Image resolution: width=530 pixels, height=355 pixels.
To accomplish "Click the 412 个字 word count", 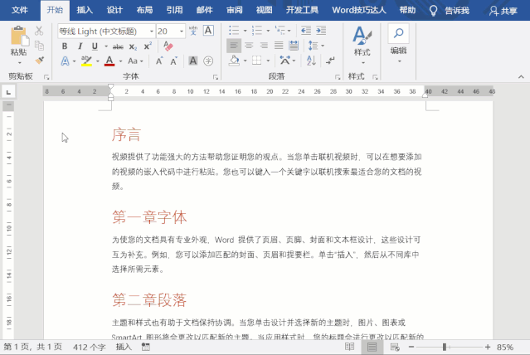I will [x=90, y=347].
